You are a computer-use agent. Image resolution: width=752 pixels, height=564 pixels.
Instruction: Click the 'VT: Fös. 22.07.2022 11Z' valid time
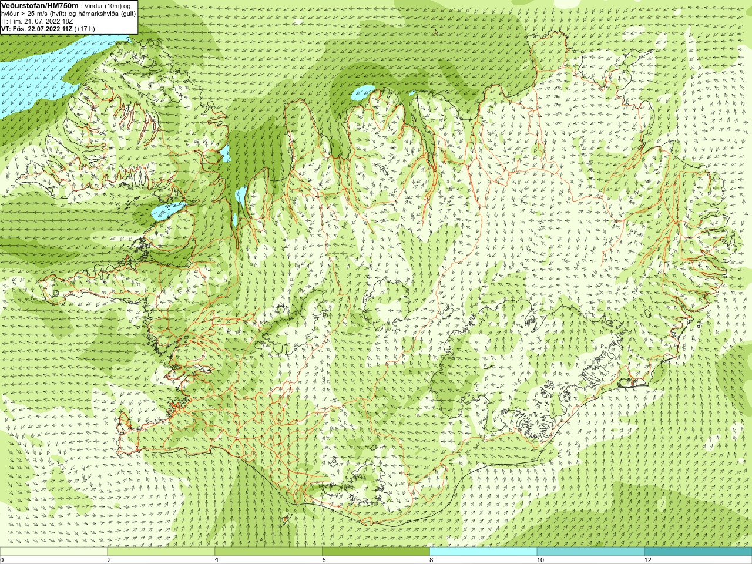click(36, 28)
